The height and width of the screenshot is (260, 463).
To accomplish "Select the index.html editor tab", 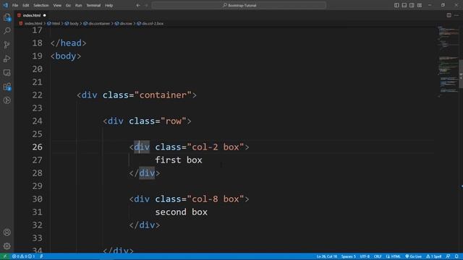I will [x=32, y=15].
